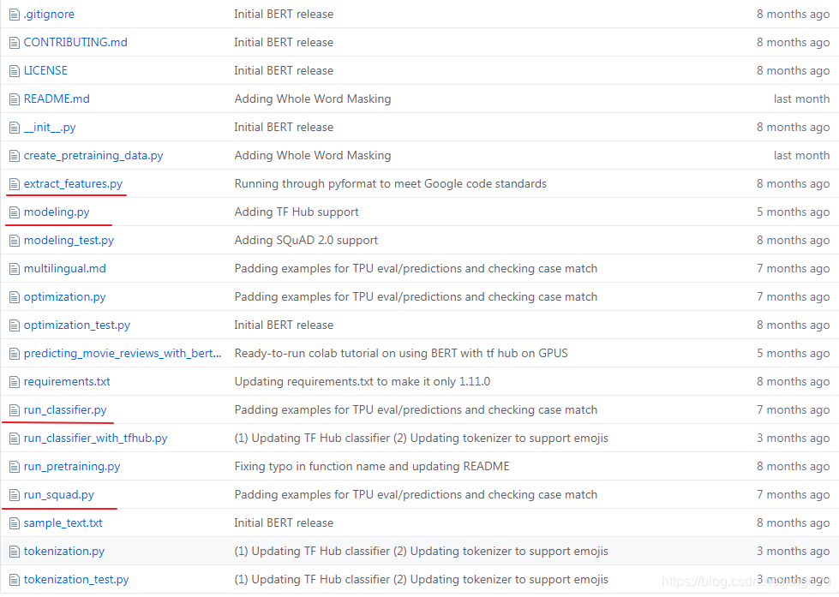Click 'Running through pyformat' commit message
The width and height of the screenshot is (839, 597).
(x=391, y=184)
